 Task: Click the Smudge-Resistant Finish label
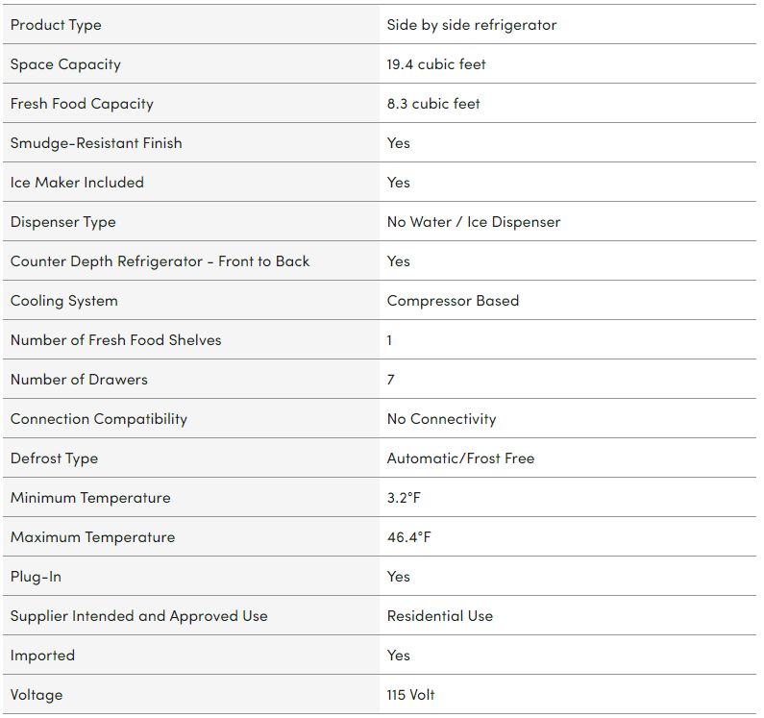pyautogui.click(x=96, y=143)
